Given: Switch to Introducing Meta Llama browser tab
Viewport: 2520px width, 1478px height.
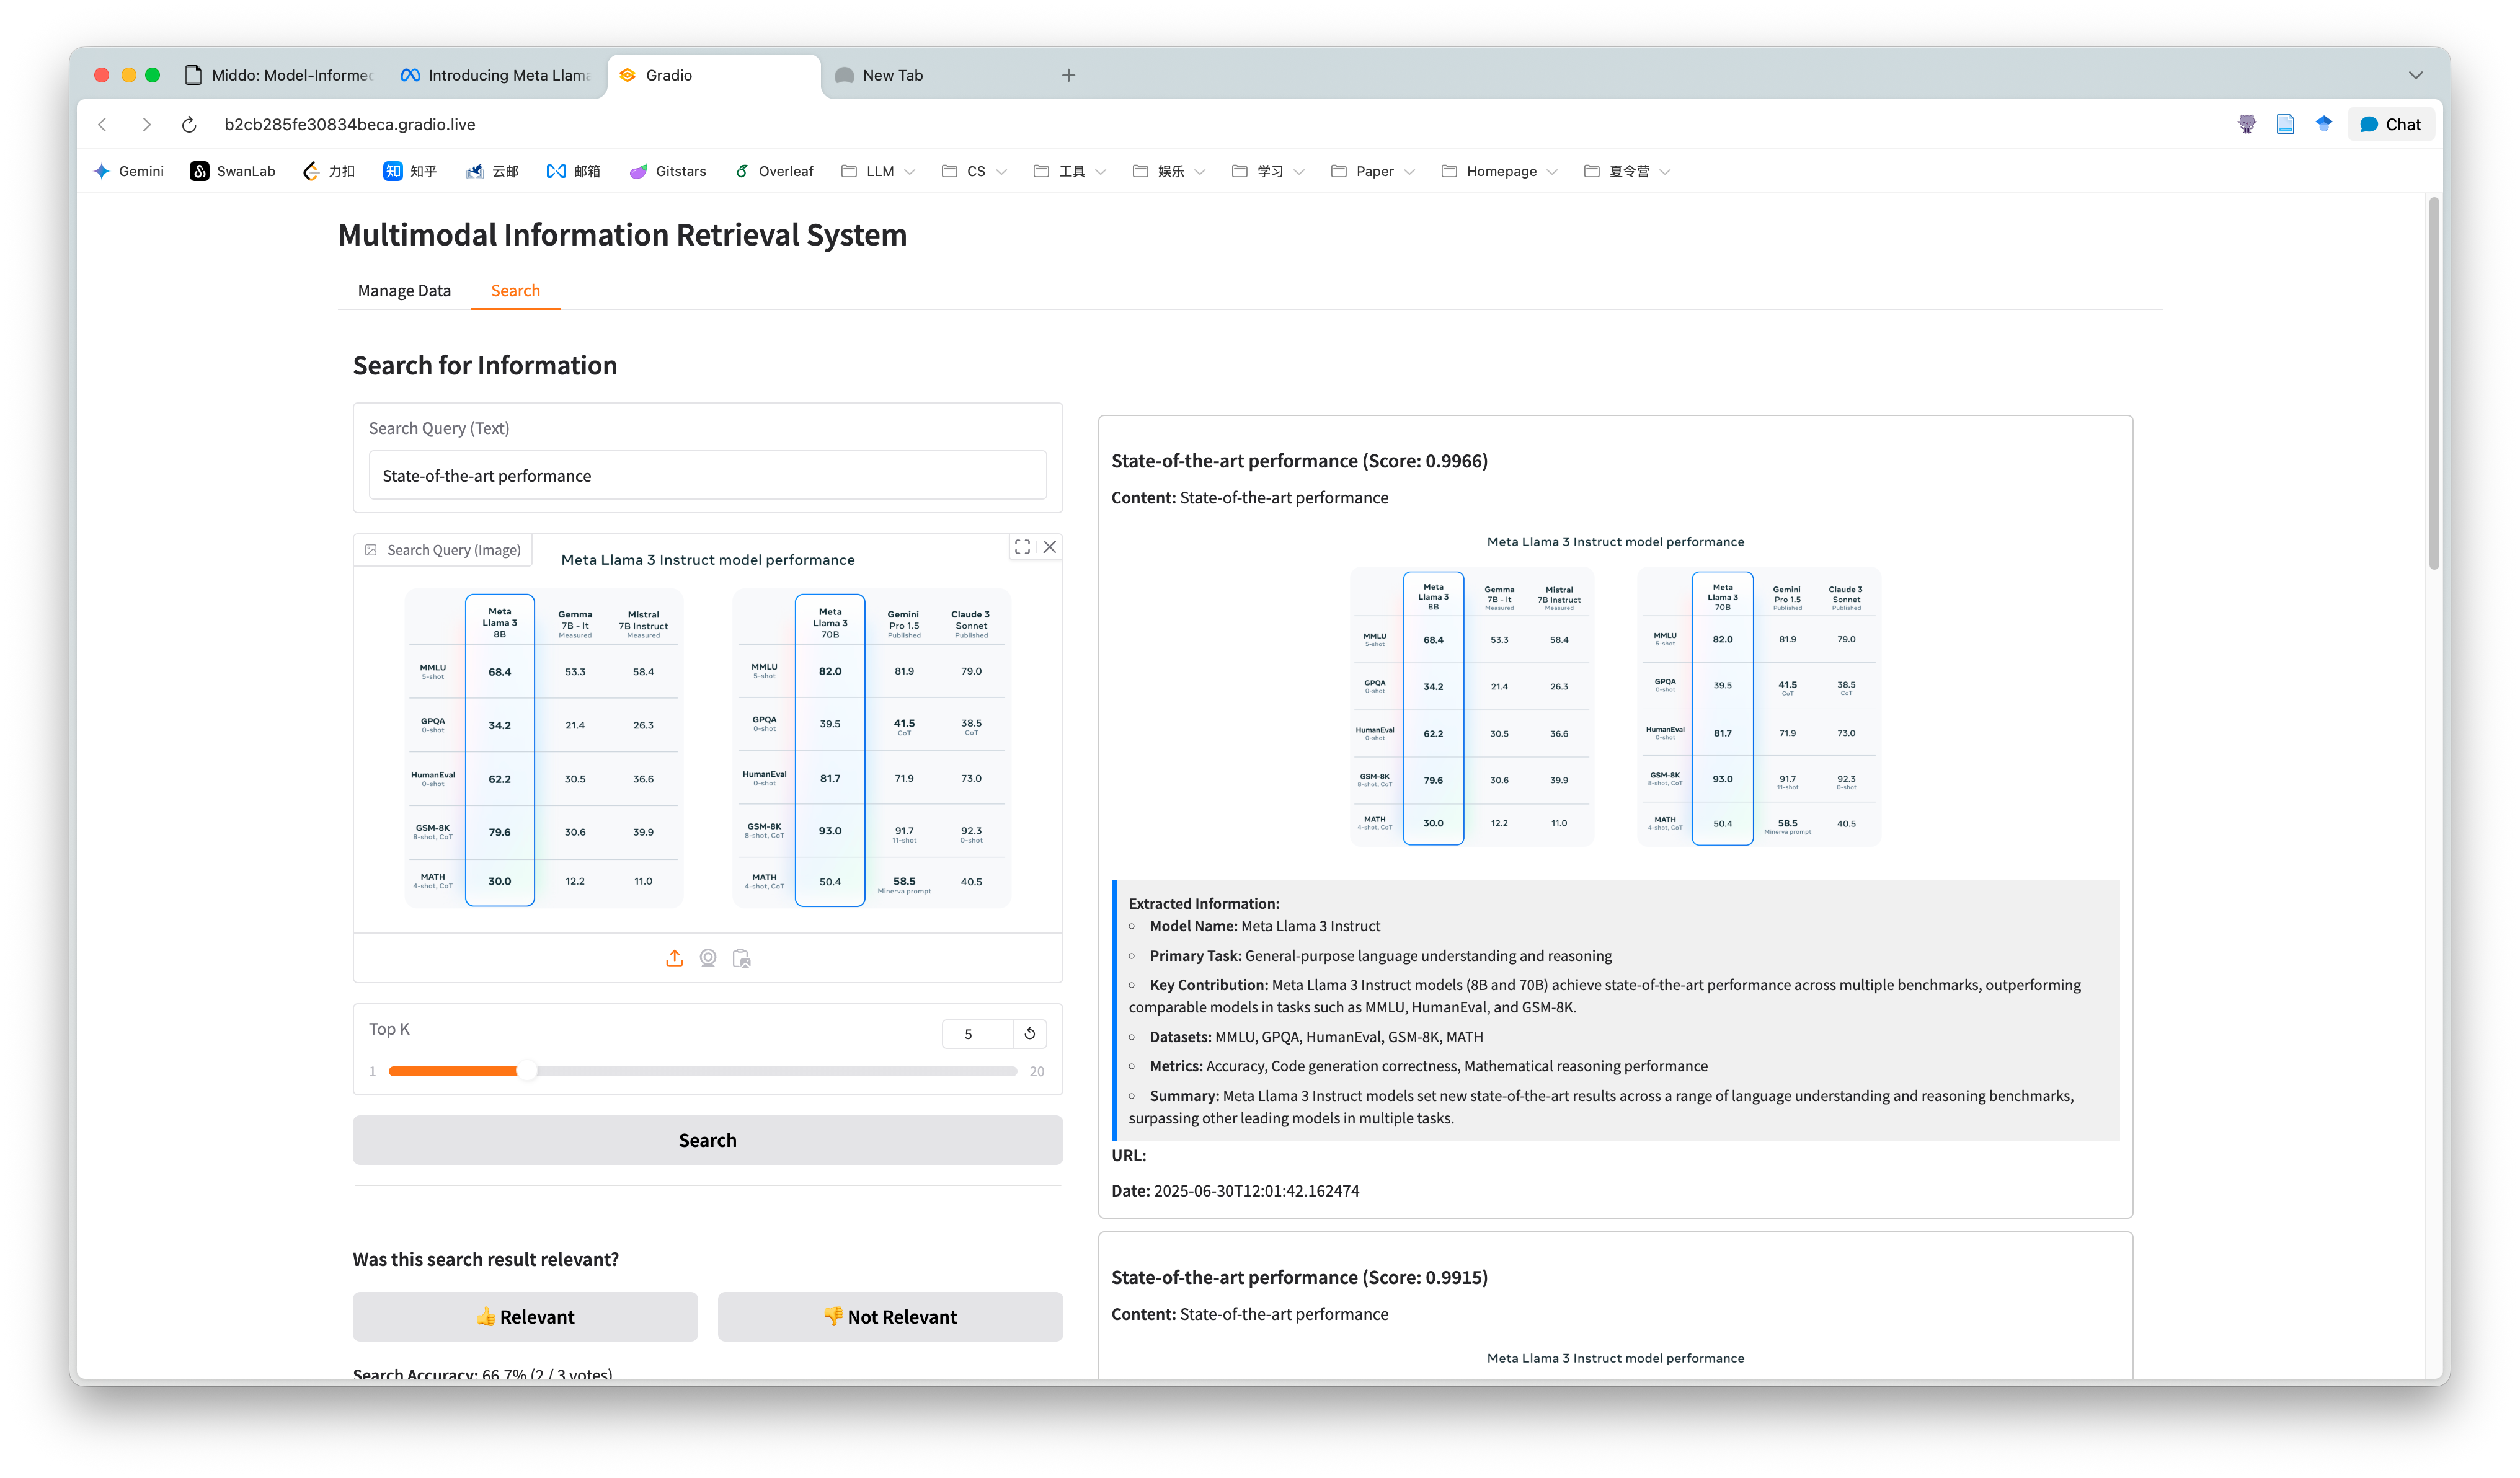Looking at the screenshot, I should coord(496,75).
